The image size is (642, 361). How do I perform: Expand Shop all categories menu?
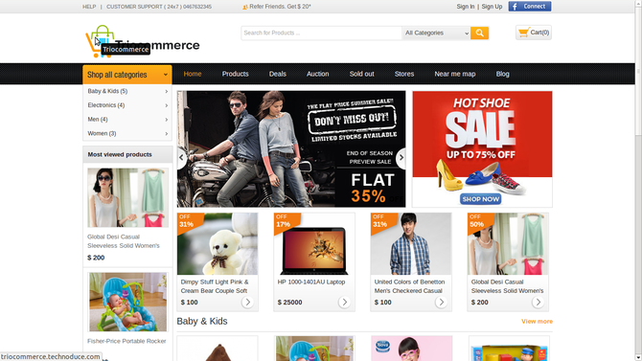127,75
